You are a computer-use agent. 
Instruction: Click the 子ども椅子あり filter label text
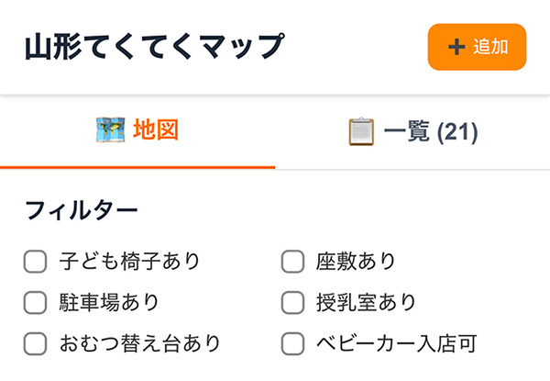tap(129, 262)
